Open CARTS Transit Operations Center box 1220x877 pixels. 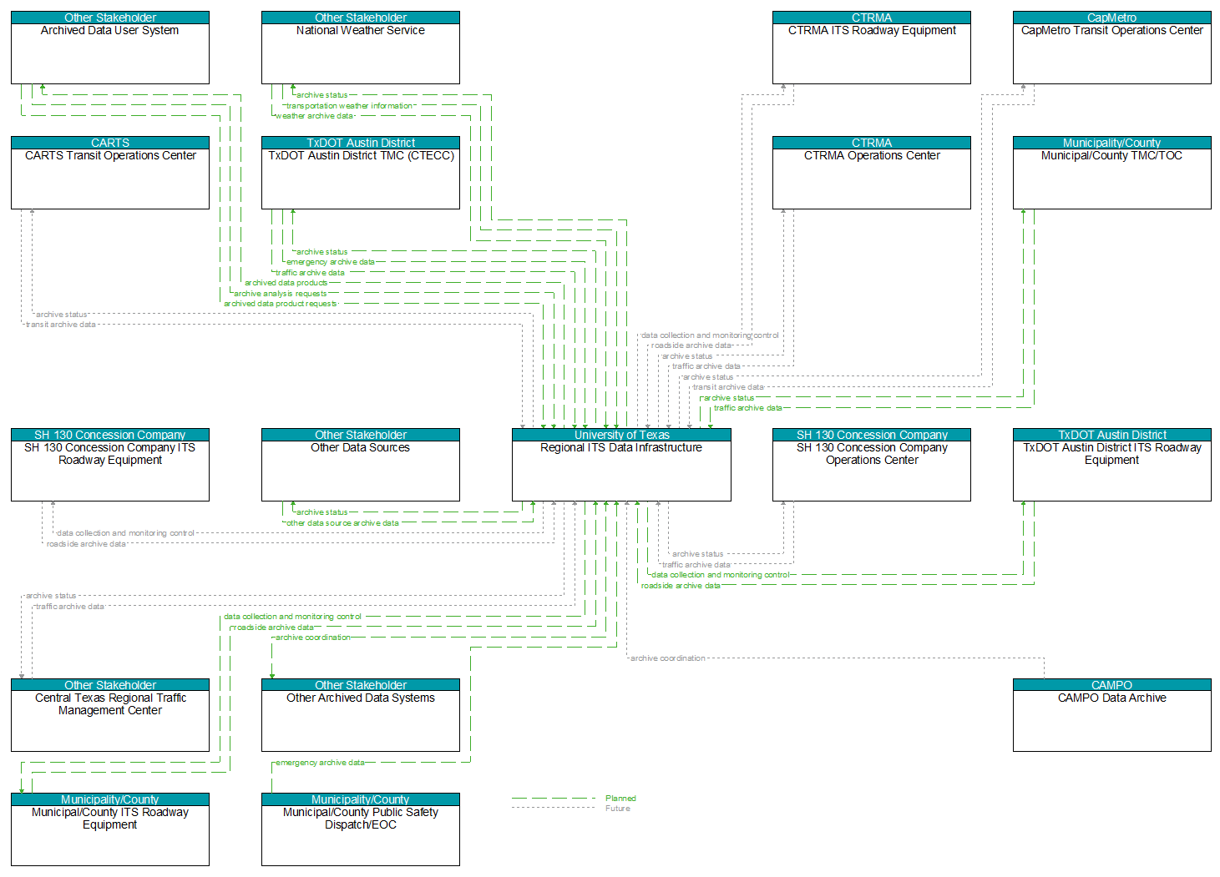click(x=110, y=173)
